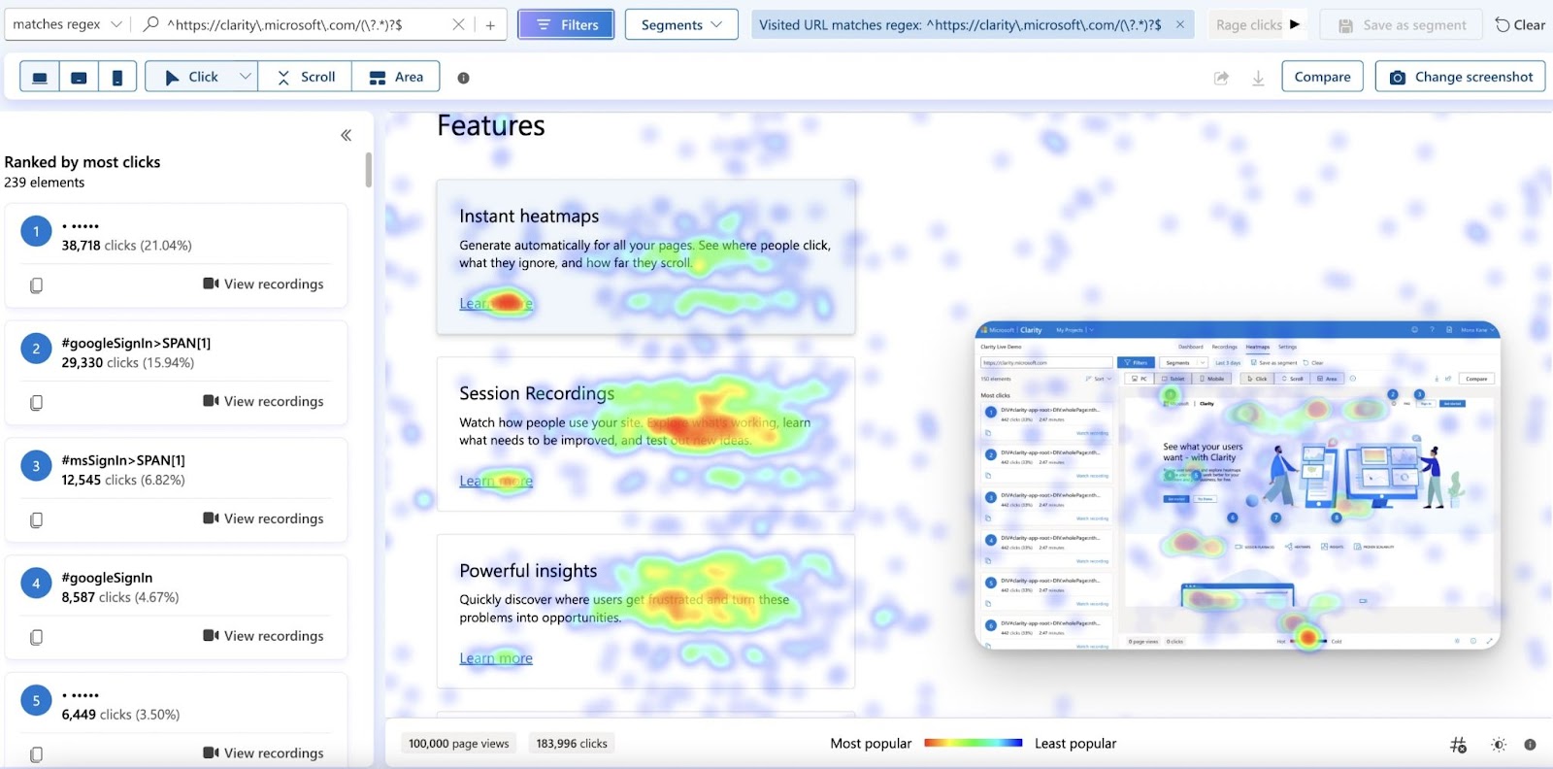Click the share heatmap icon
The width and height of the screenshot is (1553, 769).
pos(1221,78)
